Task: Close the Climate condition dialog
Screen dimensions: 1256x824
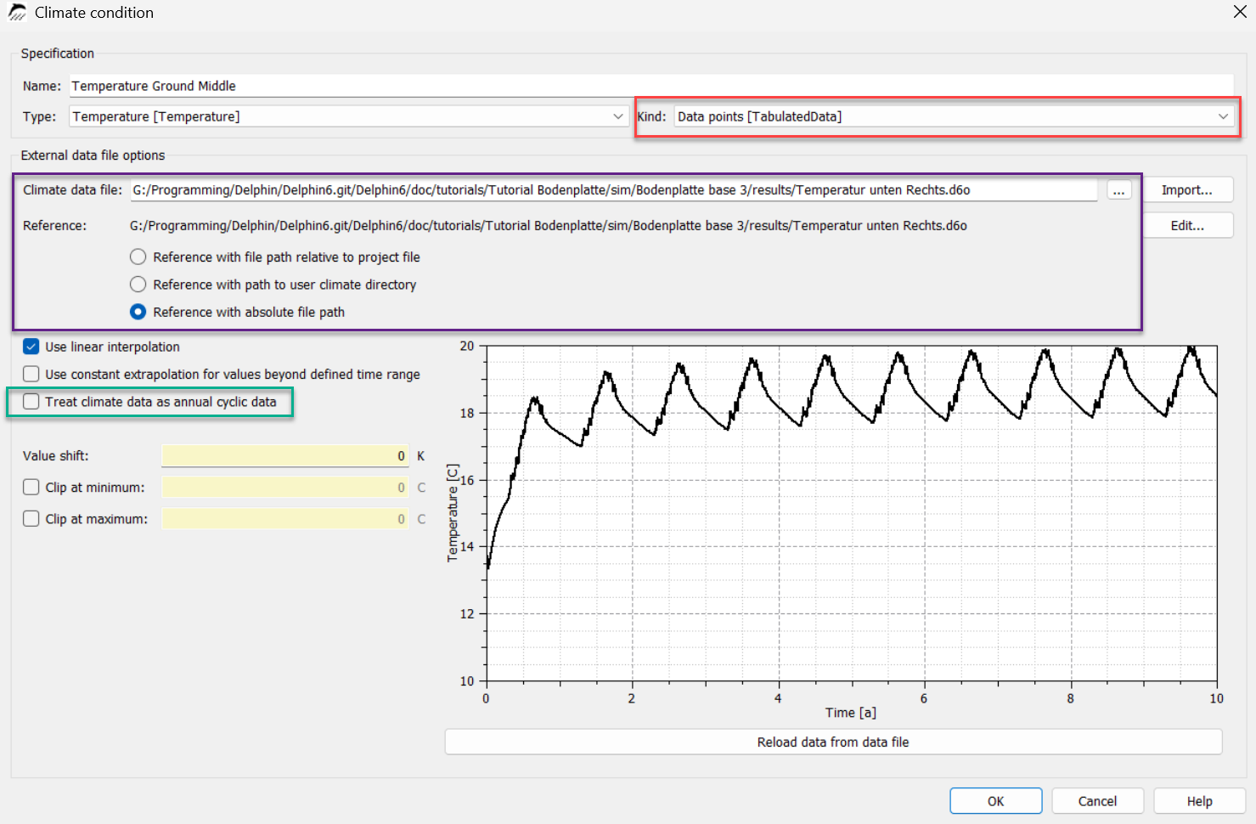Action: (1240, 12)
